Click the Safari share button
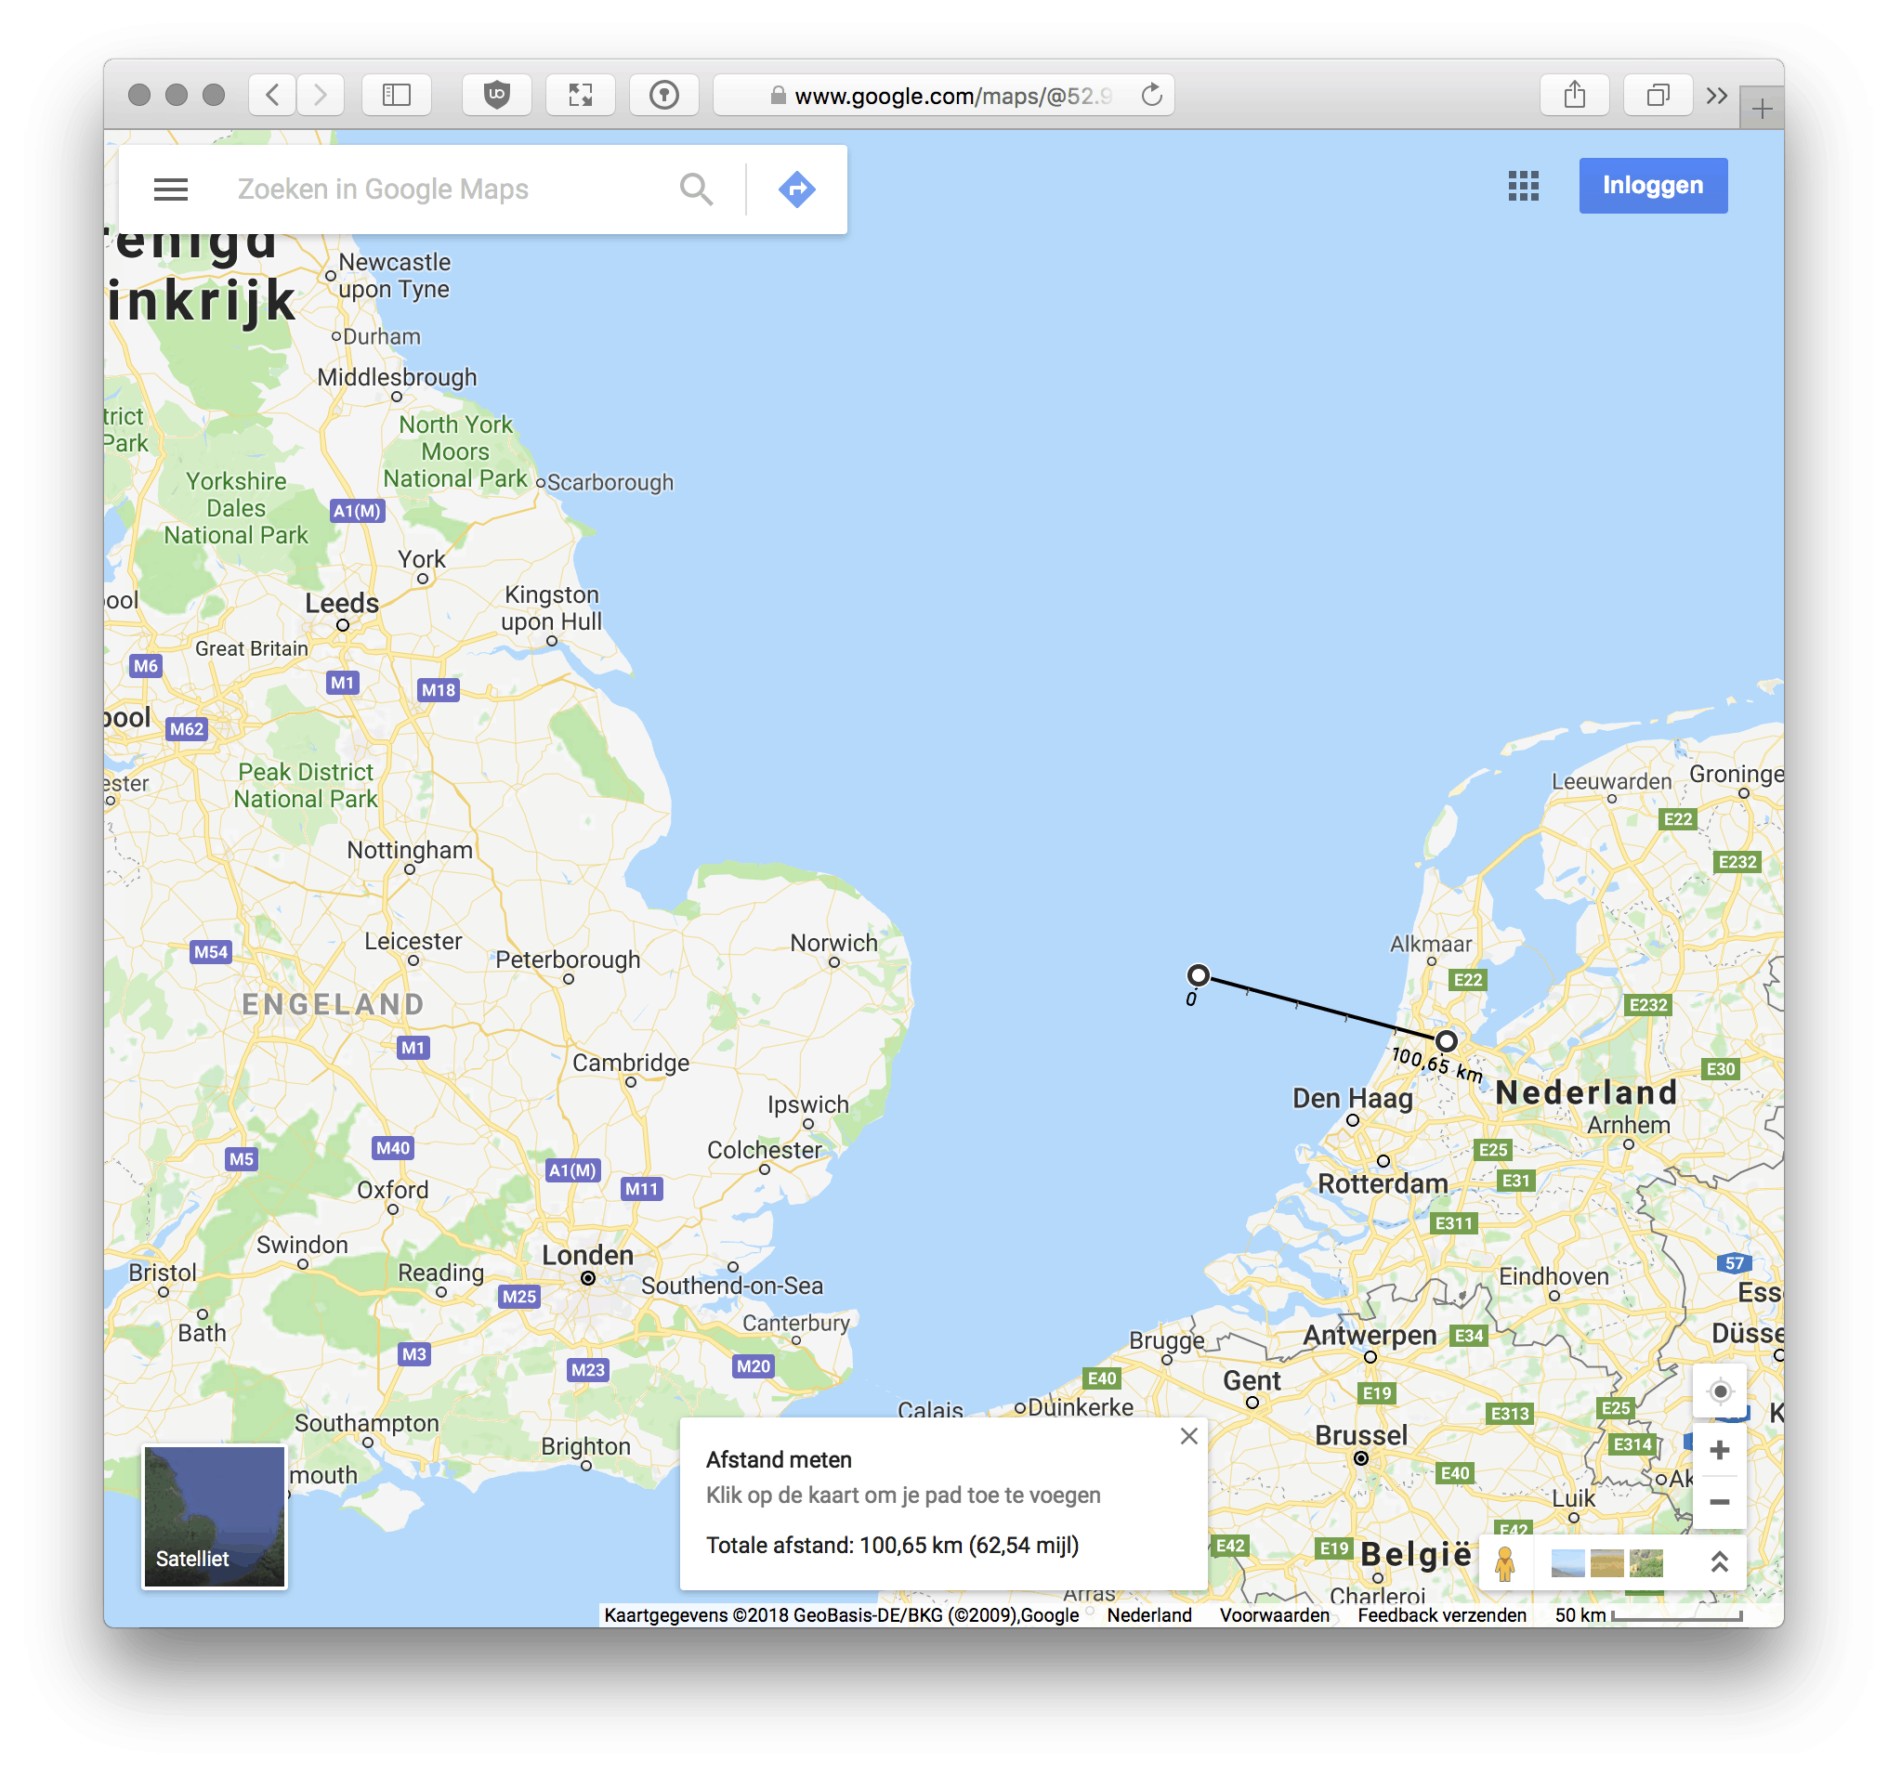This screenshot has height=1776, width=1888. pyautogui.click(x=1575, y=95)
